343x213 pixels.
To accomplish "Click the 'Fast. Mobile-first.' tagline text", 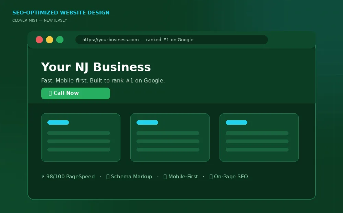I will [x=64, y=81].
